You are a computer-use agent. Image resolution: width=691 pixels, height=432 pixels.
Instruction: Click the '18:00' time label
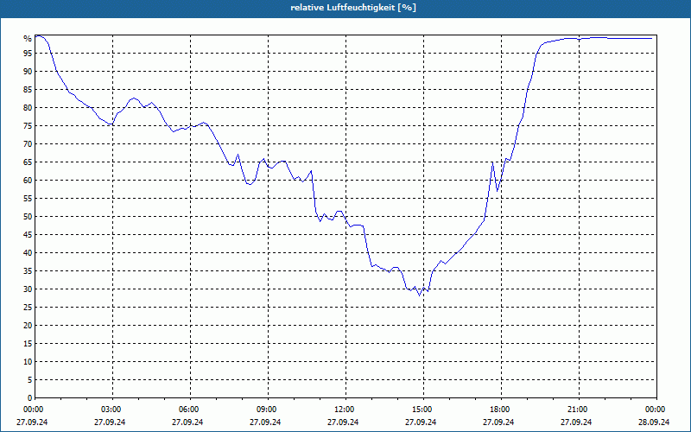499,410
